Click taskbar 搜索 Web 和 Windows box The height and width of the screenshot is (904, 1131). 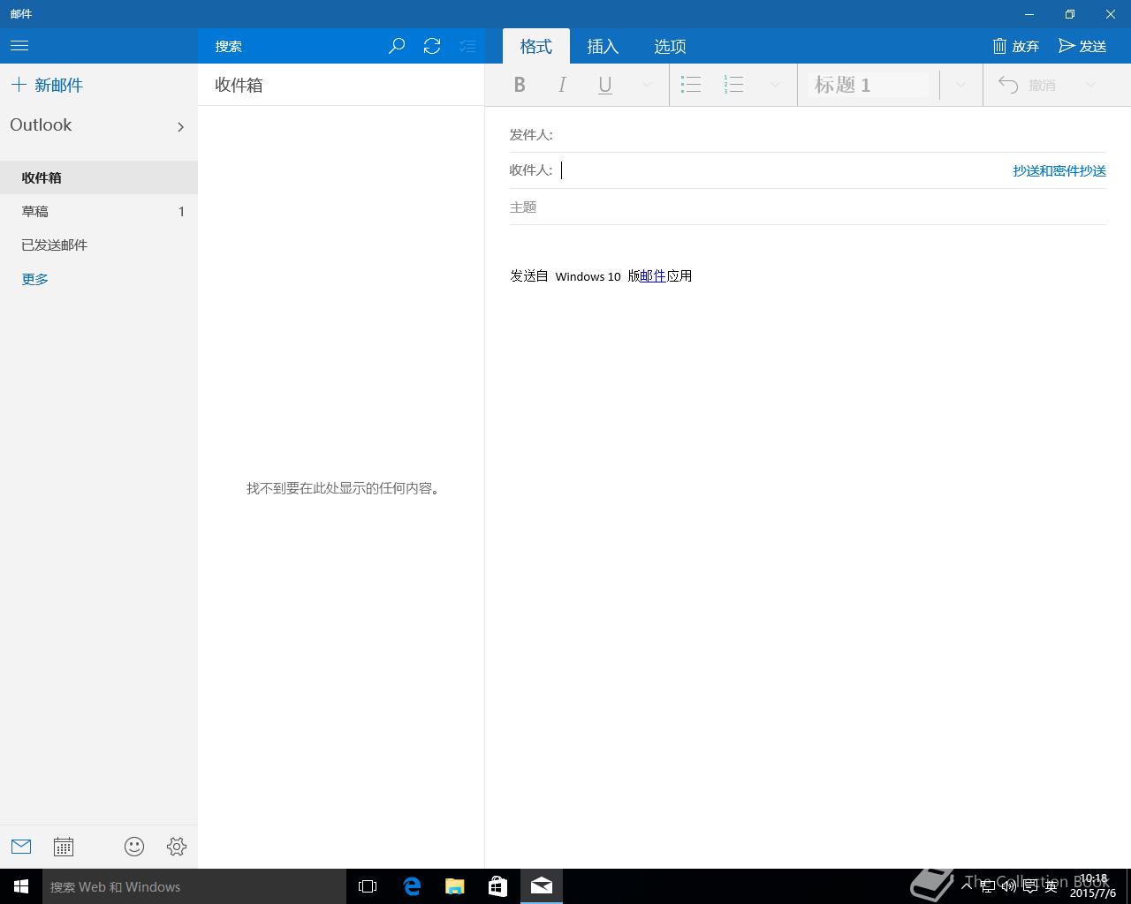(194, 886)
